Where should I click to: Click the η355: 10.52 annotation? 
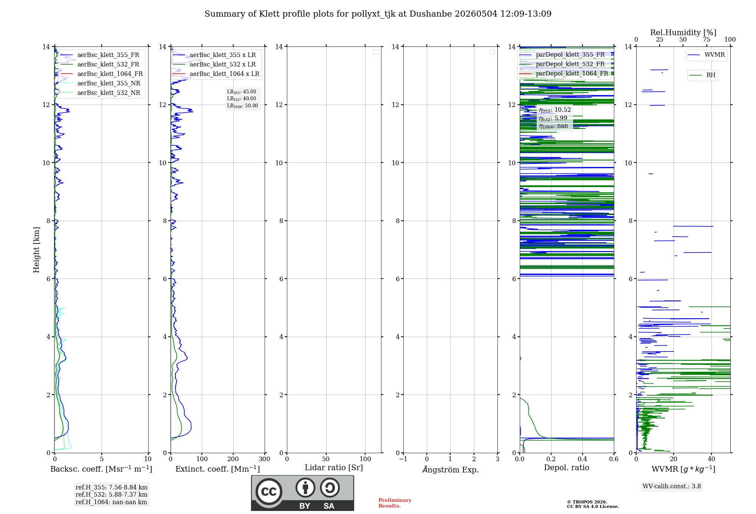point(555,110)
